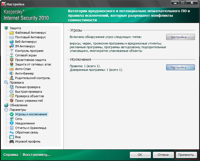Select Угрозы и исключения item
The height and width of the screenshot is (161, 200).
click(31, 114)
